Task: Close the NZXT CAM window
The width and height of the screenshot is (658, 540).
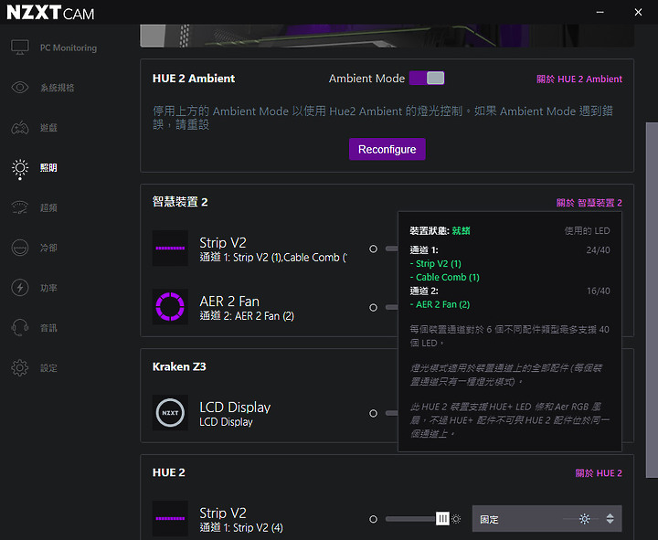Action: tap(638, 12)
